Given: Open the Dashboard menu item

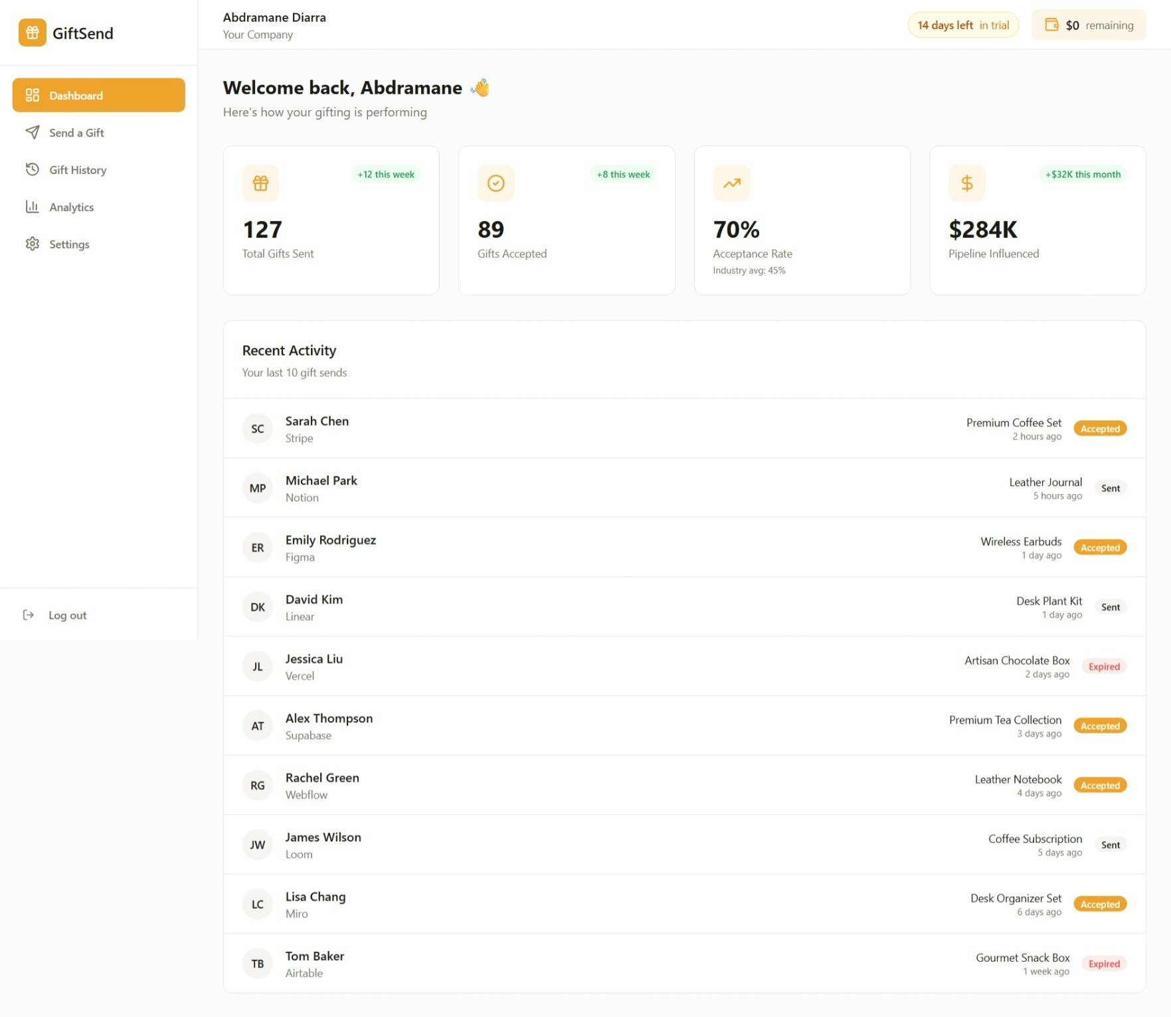Looking at the screenshot, I should coord(98,95).
